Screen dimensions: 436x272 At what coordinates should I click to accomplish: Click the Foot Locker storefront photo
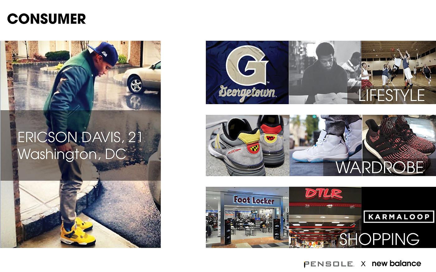point(247,217)
